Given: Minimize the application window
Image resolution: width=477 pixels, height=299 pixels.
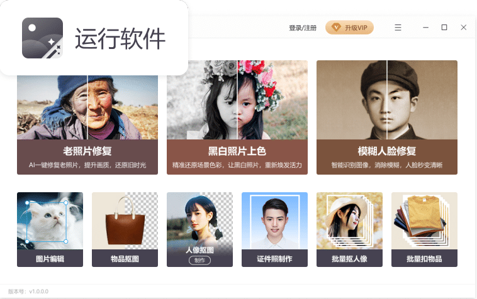Looking at the screenshot, I should click(x=425, y=28).
